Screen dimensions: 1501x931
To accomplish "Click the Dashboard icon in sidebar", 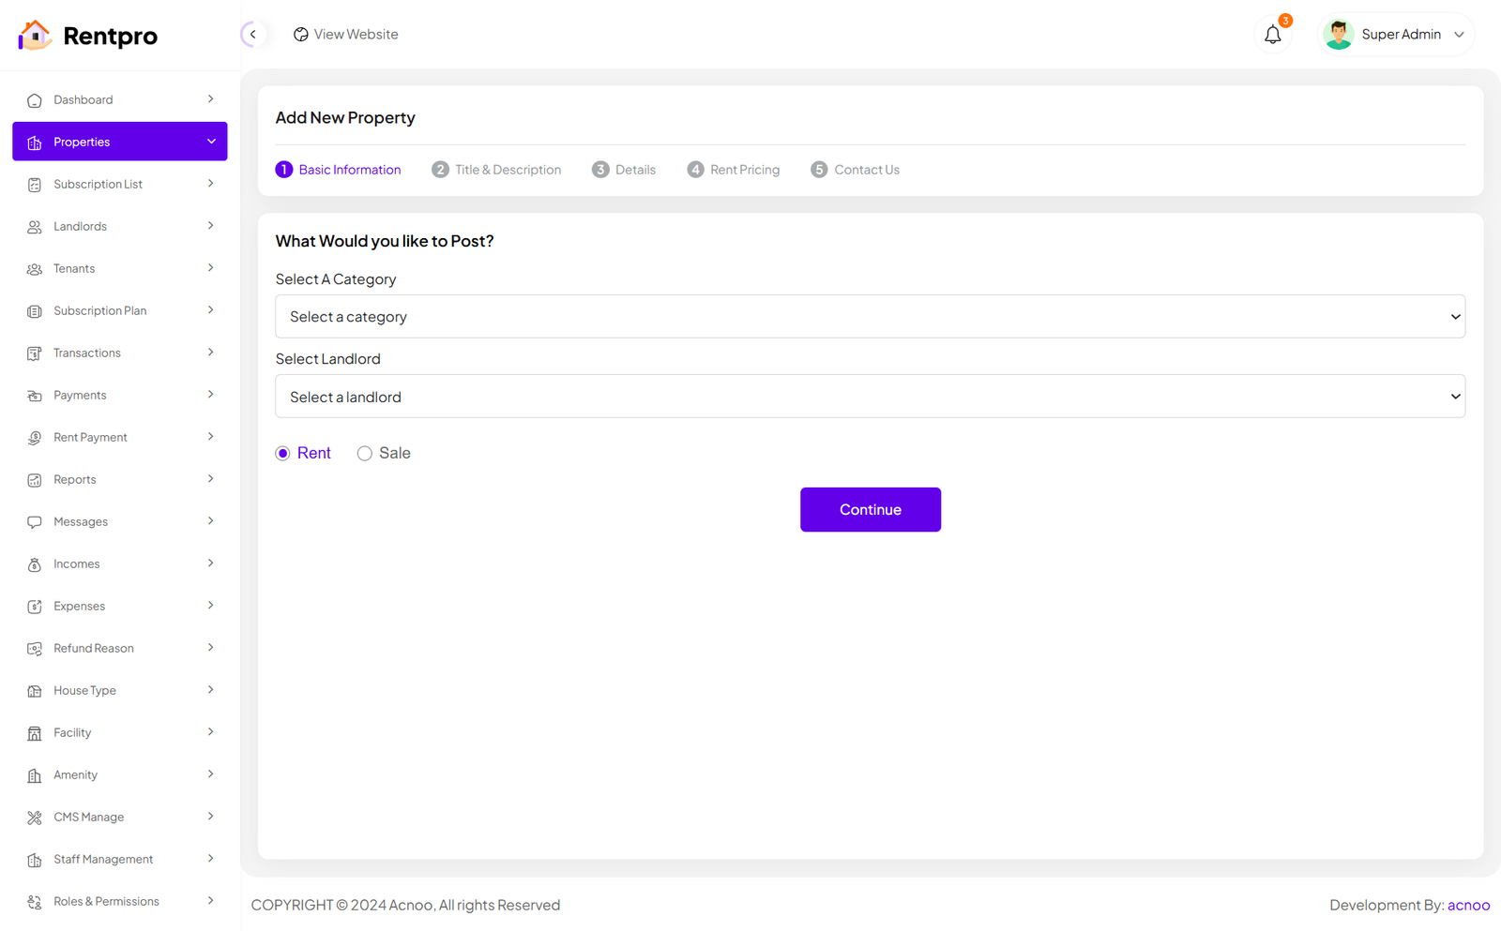I will click(x=35, y=100).
